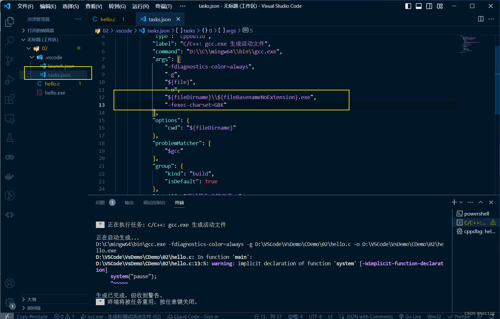Open the Source Control view
The image size is (500, 319).
(9, 60)
